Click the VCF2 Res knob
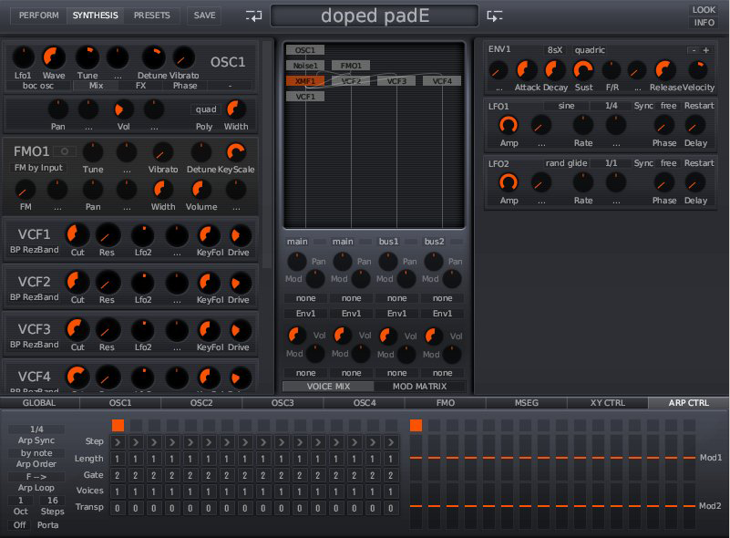 pos(107,283)
